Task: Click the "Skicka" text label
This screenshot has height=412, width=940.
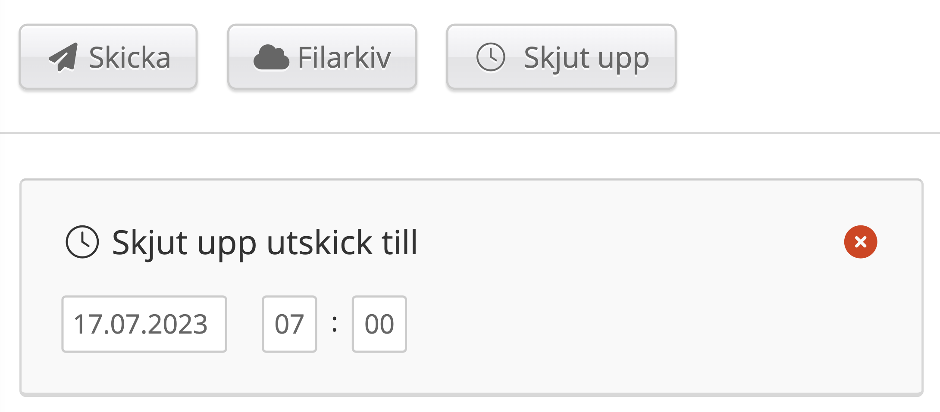Action: [129, 58]
